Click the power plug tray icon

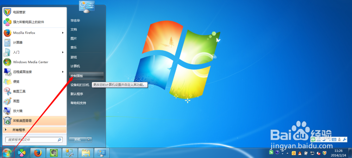(306, 153)
